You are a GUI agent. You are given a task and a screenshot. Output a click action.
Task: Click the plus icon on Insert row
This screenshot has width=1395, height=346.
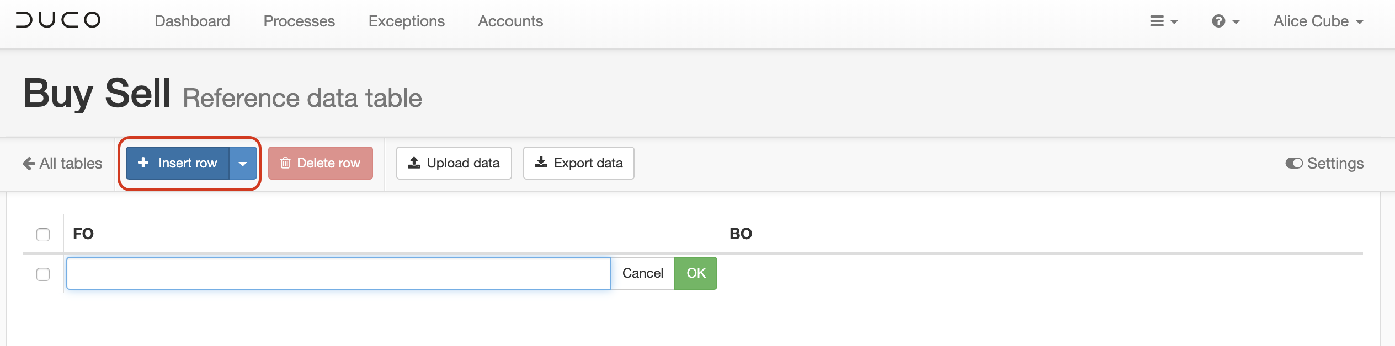point(143,163)
